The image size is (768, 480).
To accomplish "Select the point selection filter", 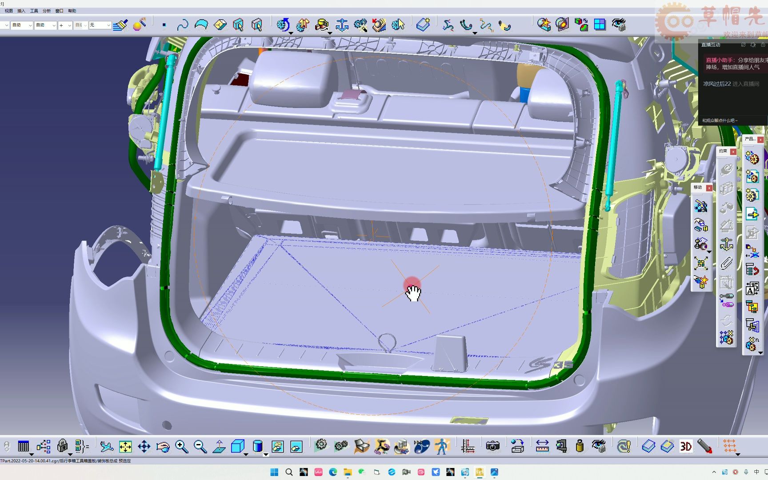I will [164, 25].
